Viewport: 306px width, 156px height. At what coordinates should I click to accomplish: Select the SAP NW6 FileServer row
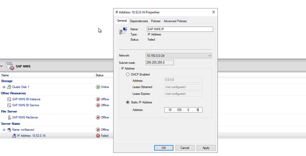[56, 118]
